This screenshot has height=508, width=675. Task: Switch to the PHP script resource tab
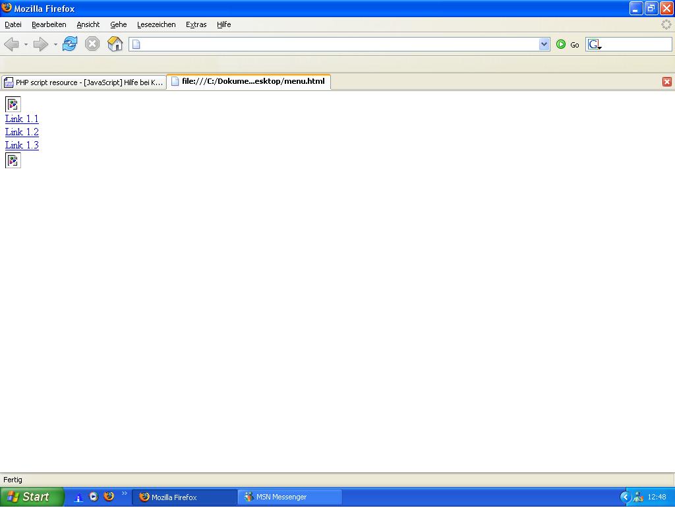tap(84, 82)
